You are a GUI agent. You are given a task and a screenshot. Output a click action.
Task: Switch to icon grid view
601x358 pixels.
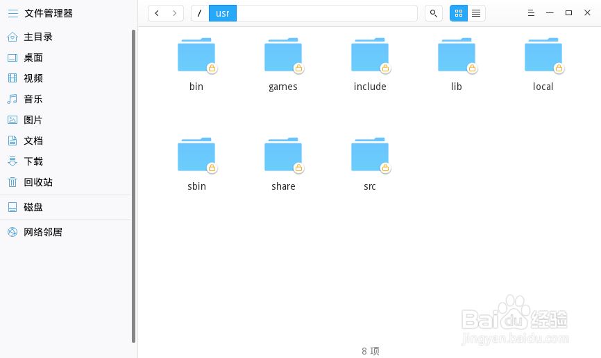(459, 13)
